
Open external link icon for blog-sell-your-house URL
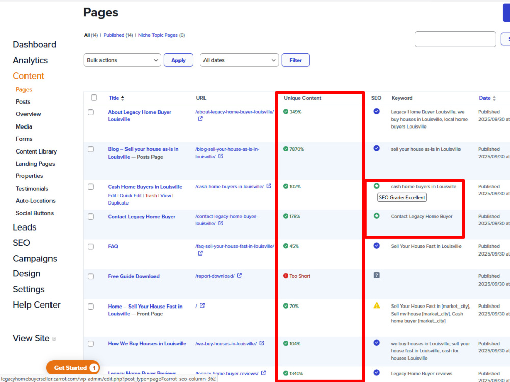(x=220, y=156)
